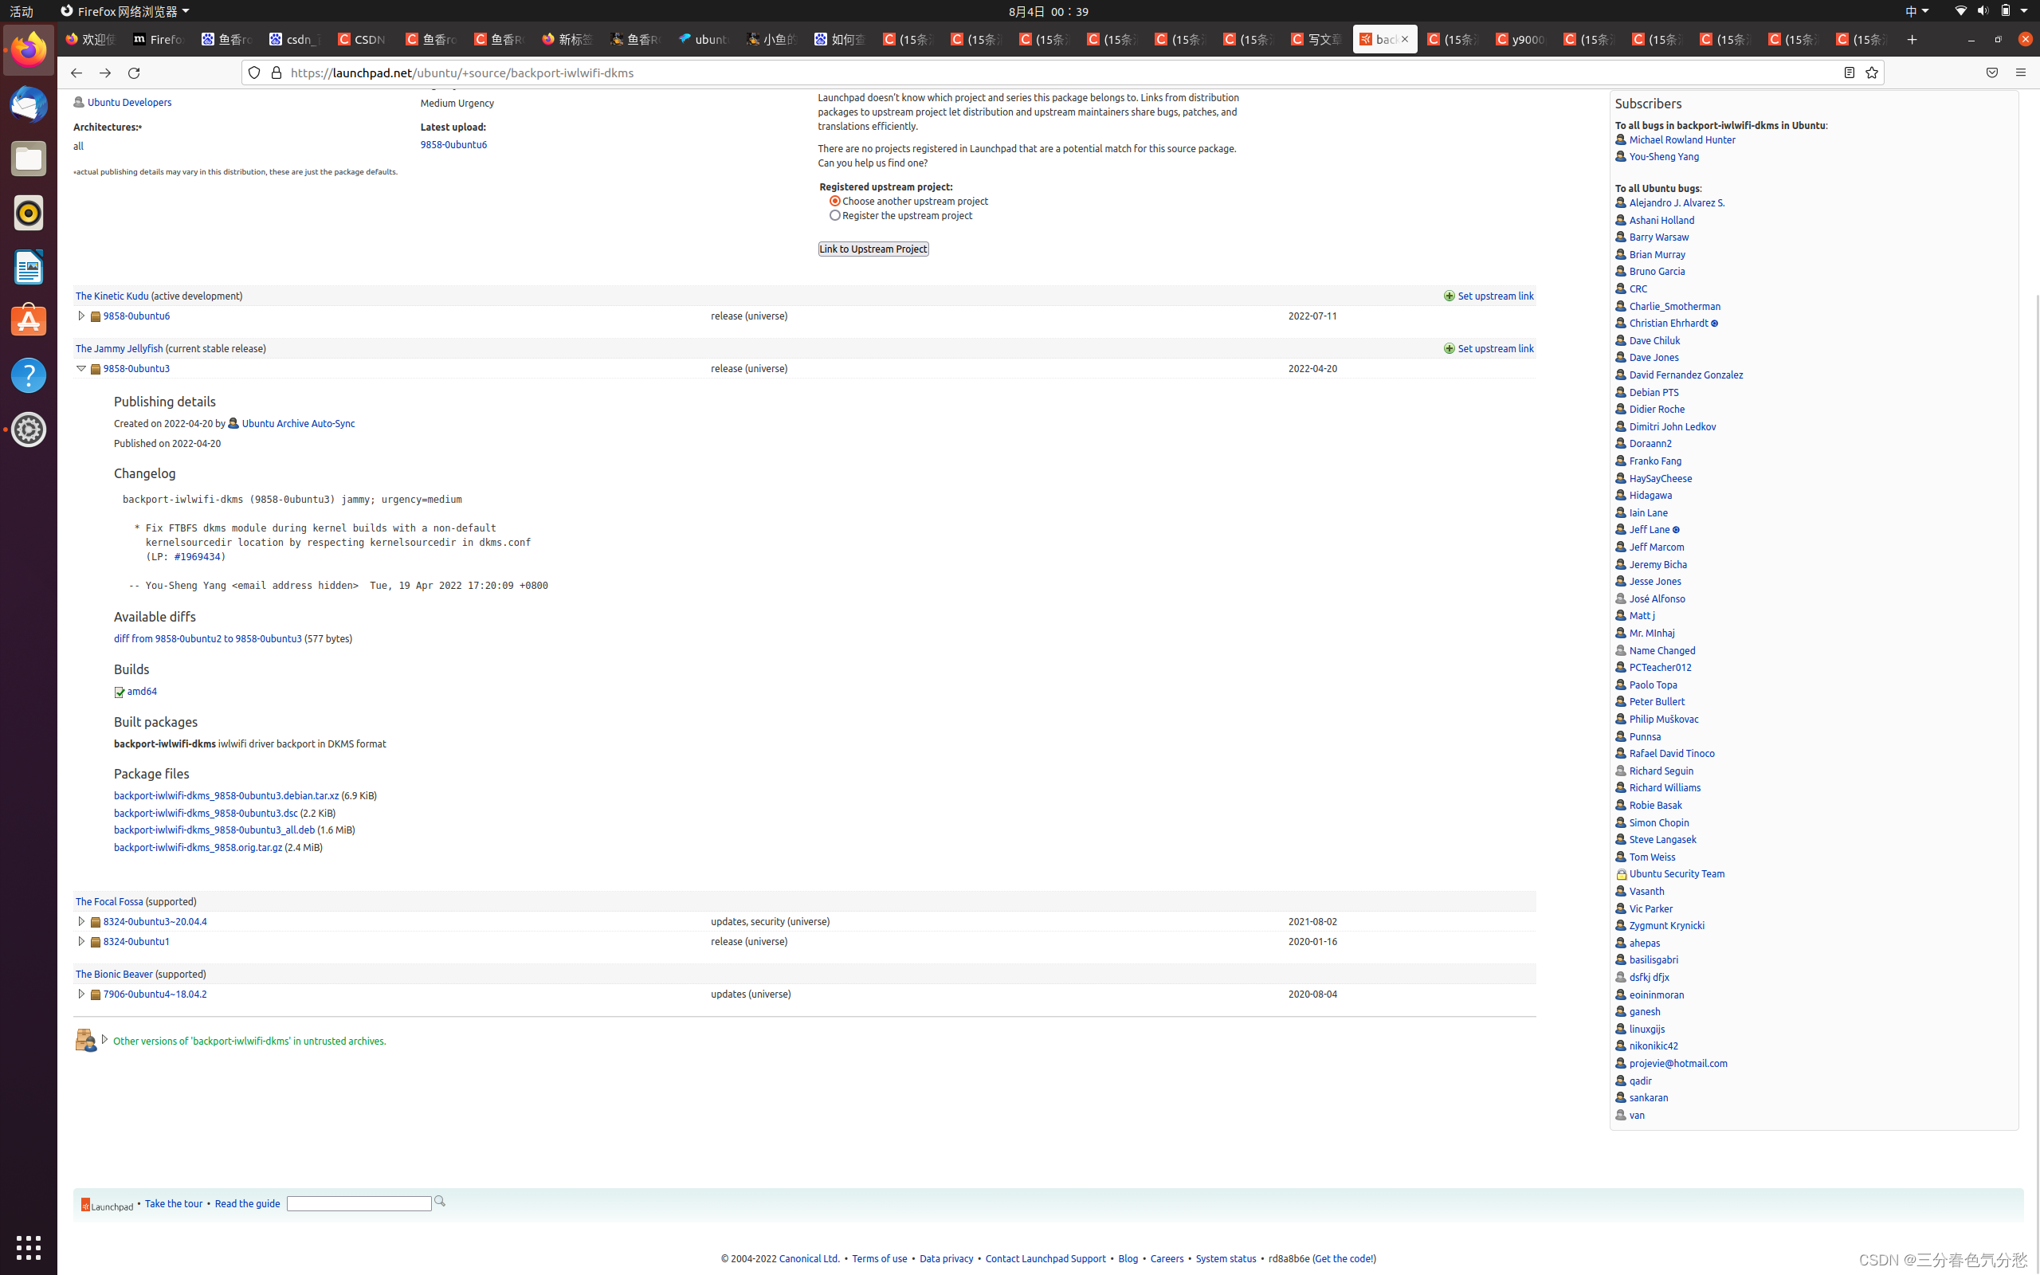Download backport-iwlwifi-dkms_9858-0ubuntu3_all.deb

[214, 830]
